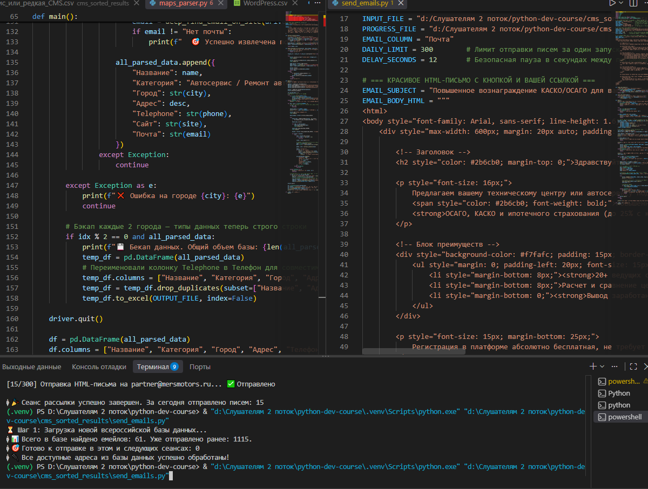Click the sticky 'def main():' header line
Viewport: 648px width, 489px height.
pyautogui.click(x=55, y=16)
